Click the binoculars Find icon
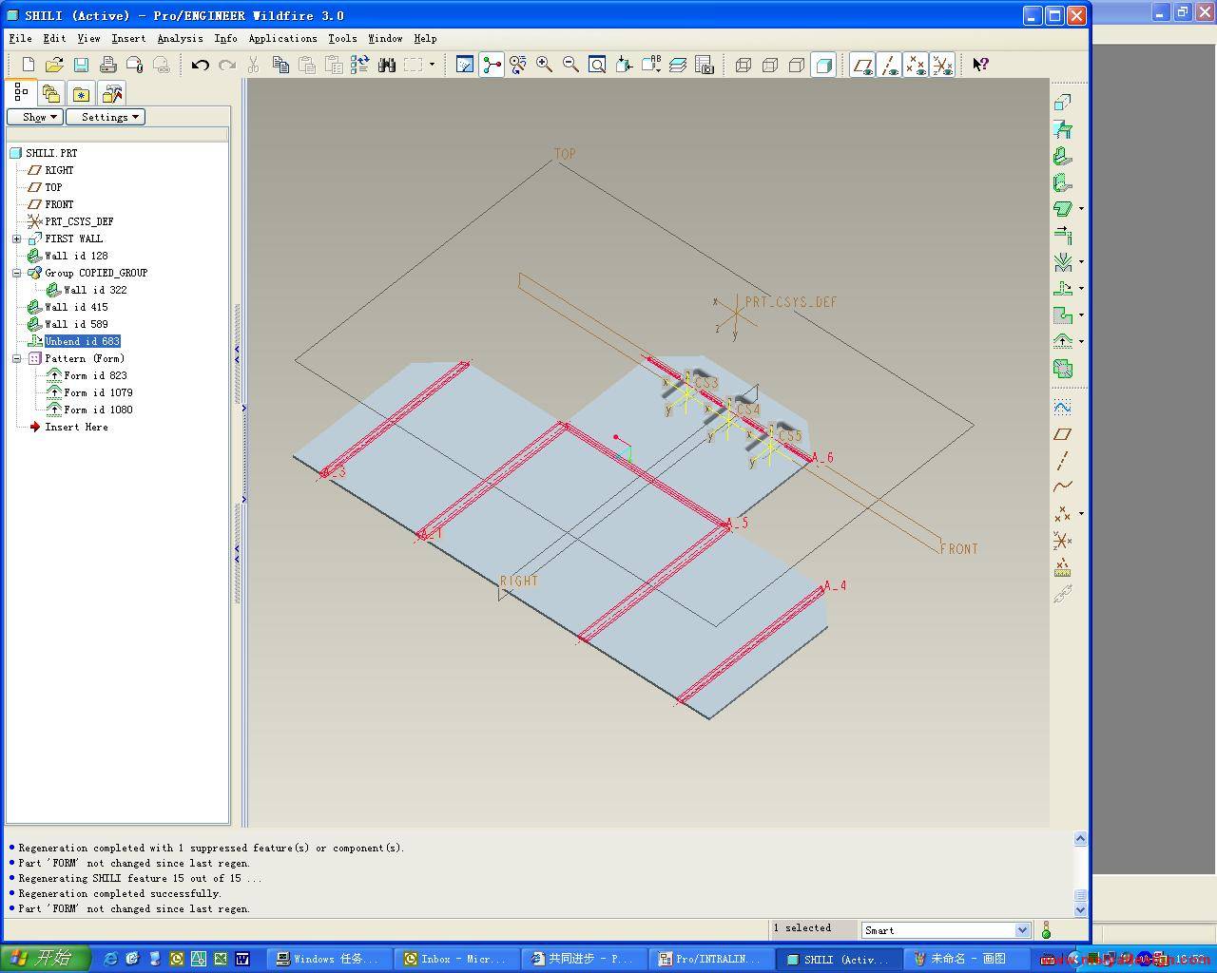 386,65
